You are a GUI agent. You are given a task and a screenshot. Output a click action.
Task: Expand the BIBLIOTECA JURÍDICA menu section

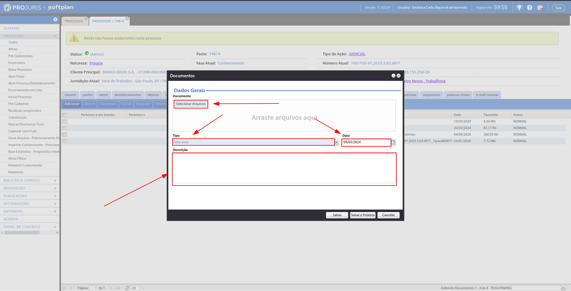tap(30, 180)
